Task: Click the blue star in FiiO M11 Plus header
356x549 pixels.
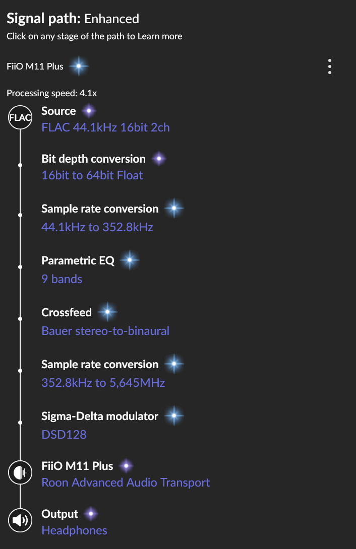Action: tap(79, 66)
